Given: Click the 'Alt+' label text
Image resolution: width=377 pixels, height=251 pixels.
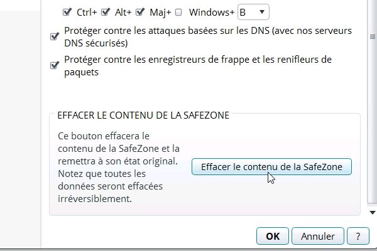Looking at the screenshot, I should [x=123, y=13].
